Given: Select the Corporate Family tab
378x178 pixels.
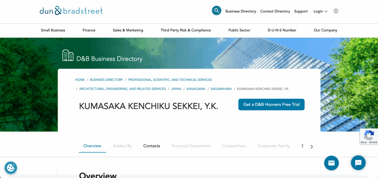Looking at the screenshot, I should [x=274, y=146].
